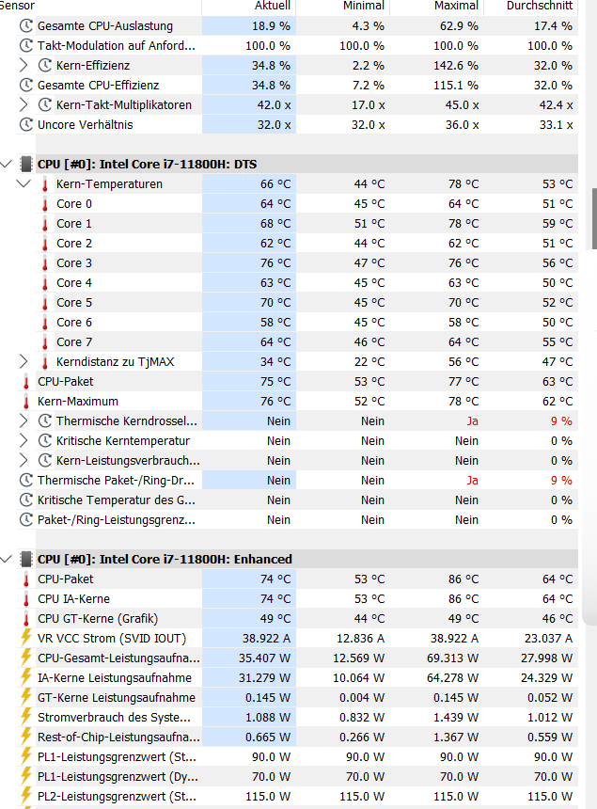Viewport: 597px width, 809px height.
Task: Expand the Kern-Effizienz row
Action: click(x=24, y=66)
